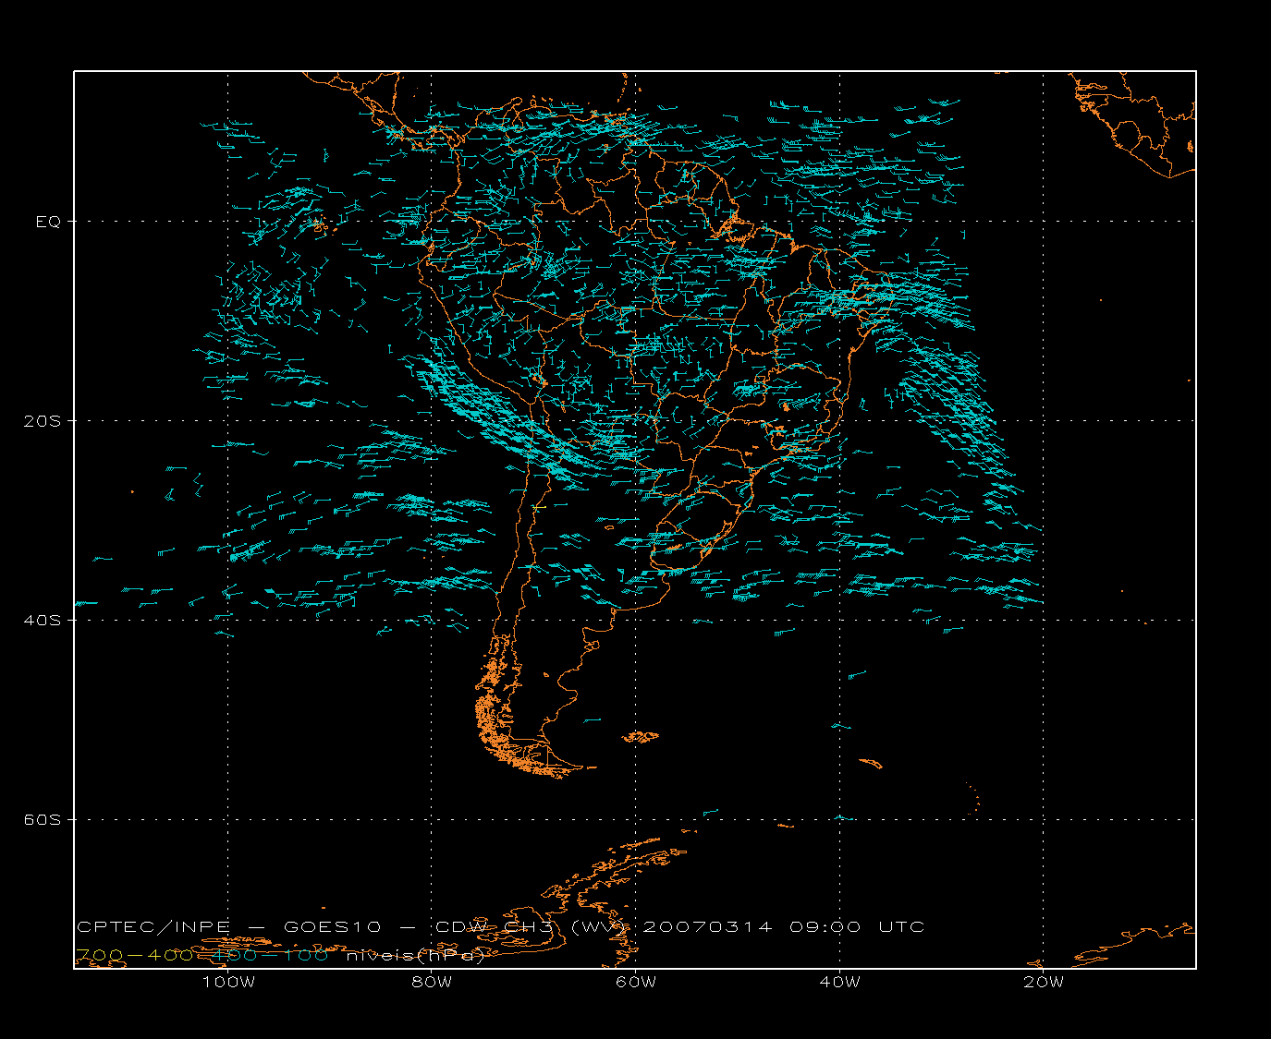Click the 20S latitude label
This screenshot has height=1039, width=1271.
click(43, 421)
